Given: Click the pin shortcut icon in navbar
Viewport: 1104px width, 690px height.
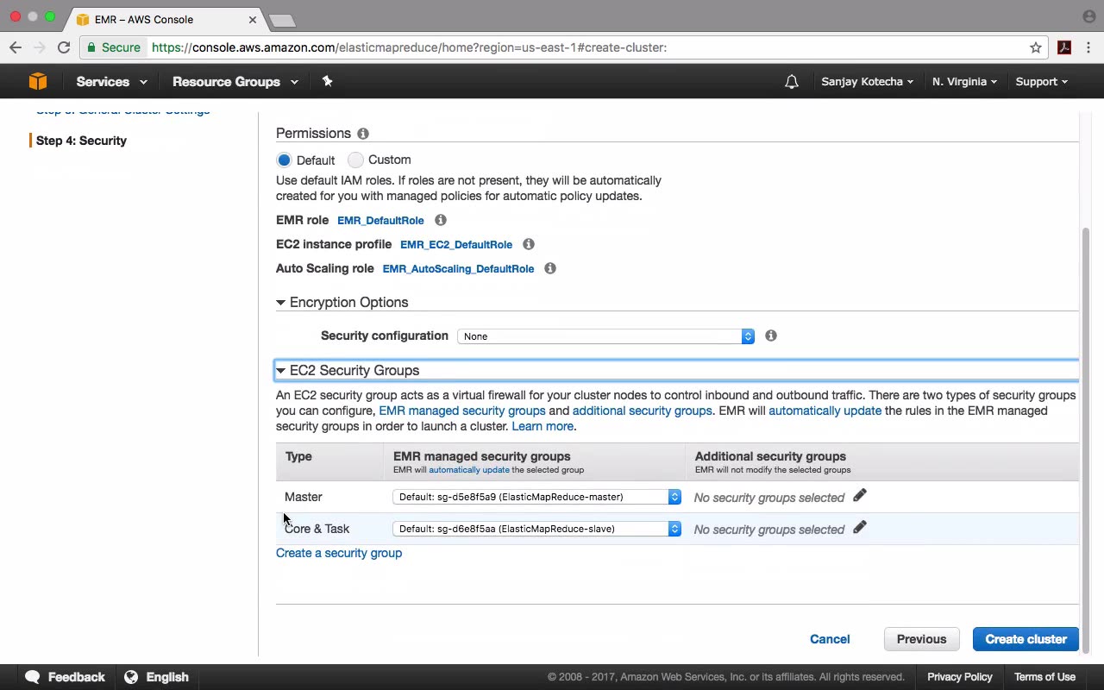Looking at the screenshot, I should pyautogui.click(x=327, y=81).
